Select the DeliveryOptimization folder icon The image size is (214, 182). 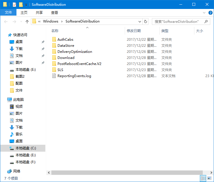coord(54,51)
